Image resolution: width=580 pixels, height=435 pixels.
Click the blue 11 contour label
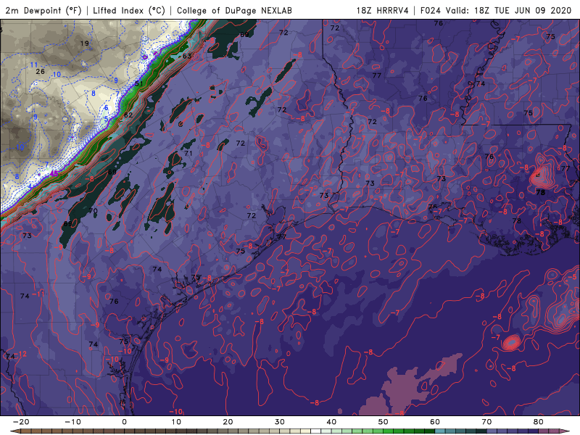coord(33,65)
